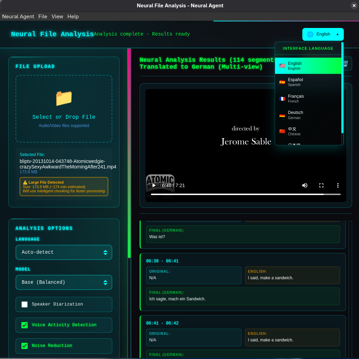
Task: Choose Français from the language list
Action: click(308, 98)
